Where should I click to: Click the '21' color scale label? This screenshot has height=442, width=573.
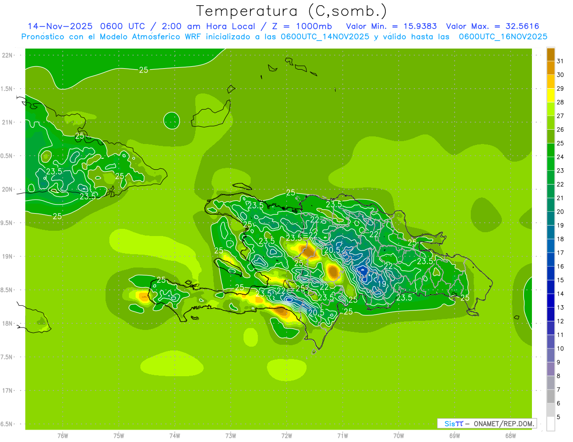[x=560, y=198]
